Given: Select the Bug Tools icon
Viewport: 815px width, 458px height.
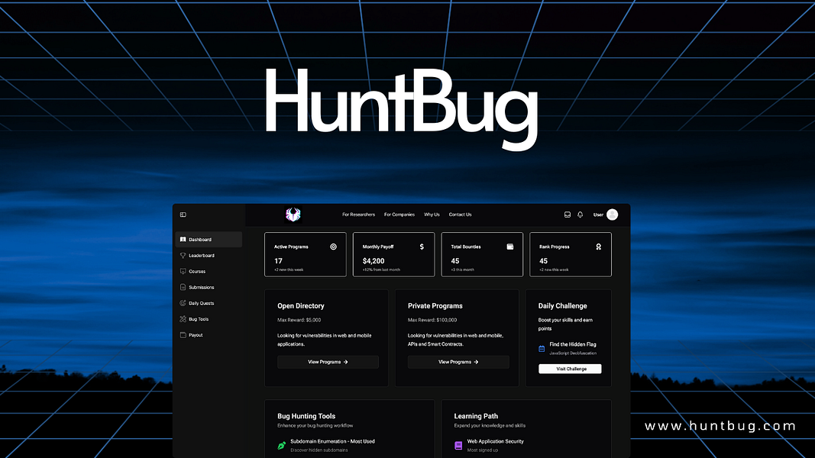Looking at the screenshot, I should pyautogui.click(x=183, y=318).
